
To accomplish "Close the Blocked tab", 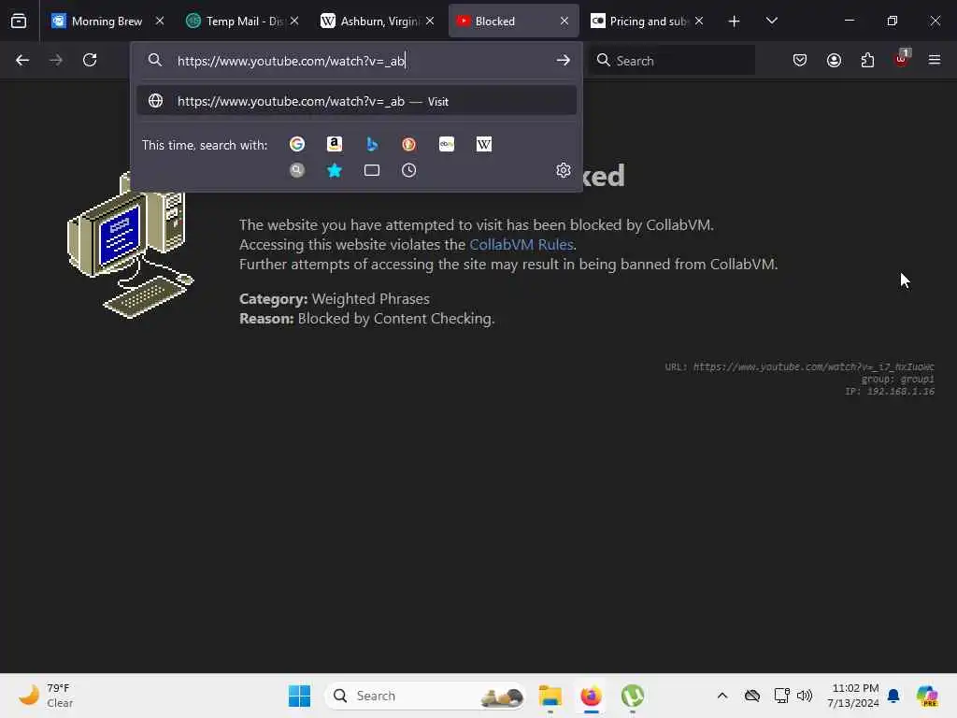I will point(564,21).
